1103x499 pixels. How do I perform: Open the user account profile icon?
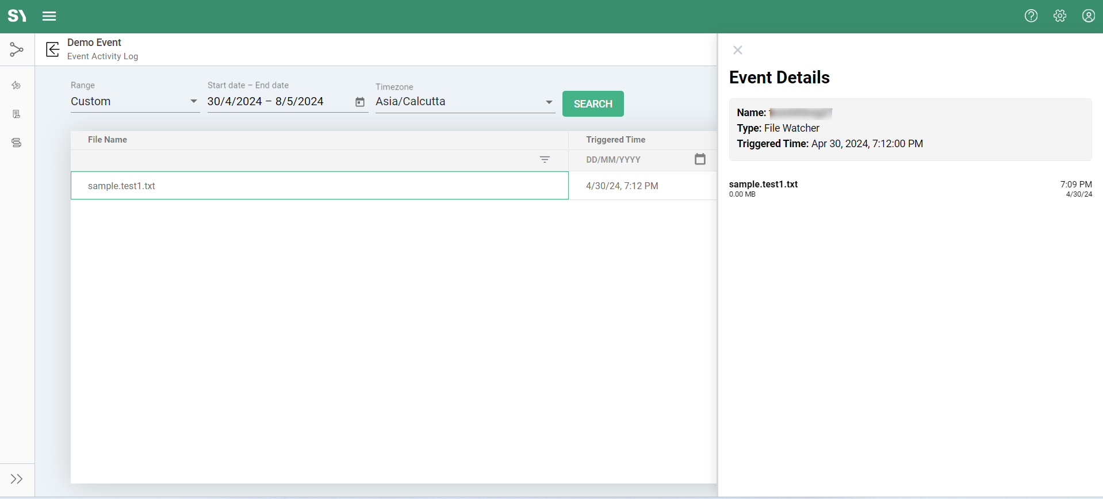tap(1088, 16)
